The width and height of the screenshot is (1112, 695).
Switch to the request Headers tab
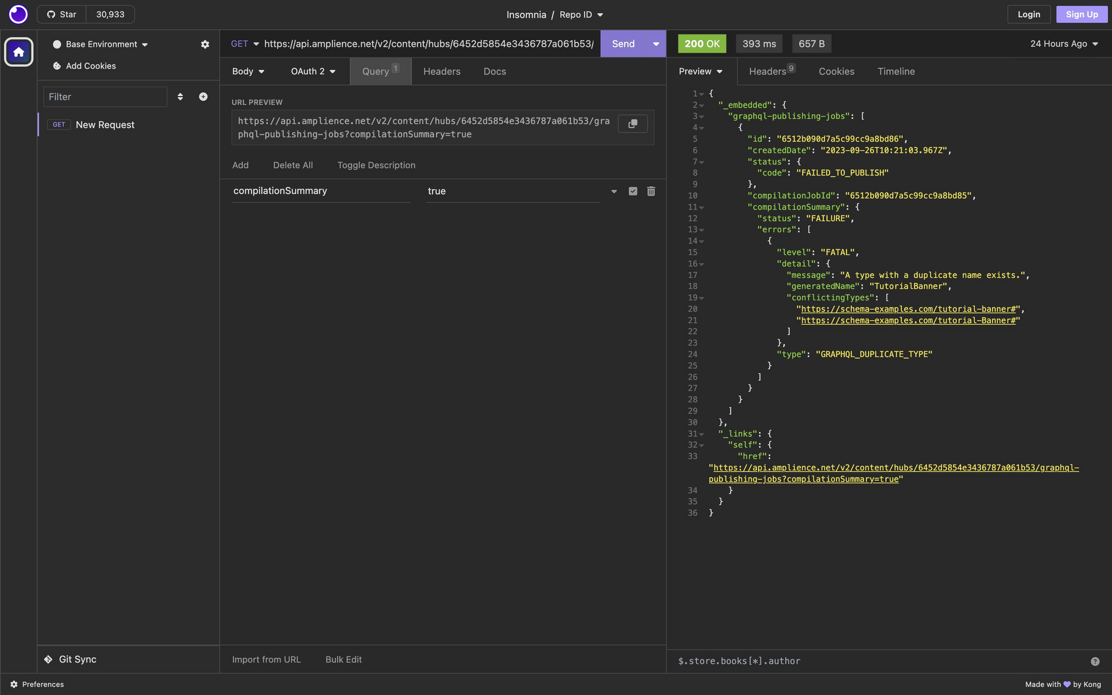pos(441,72)
